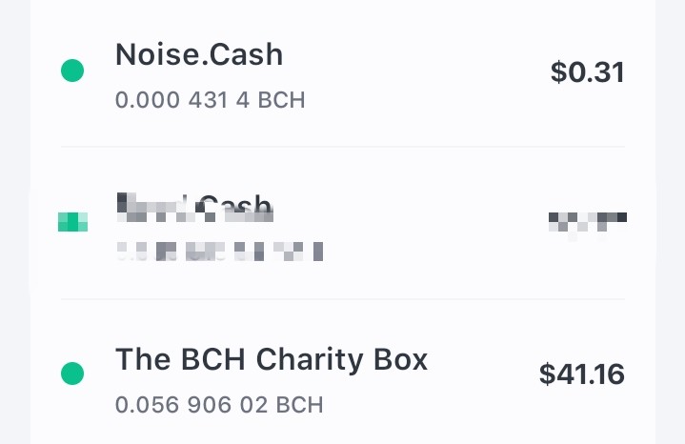Open The BCH Charity Box wallet title
685x444 pixels.
coord(272,359)
